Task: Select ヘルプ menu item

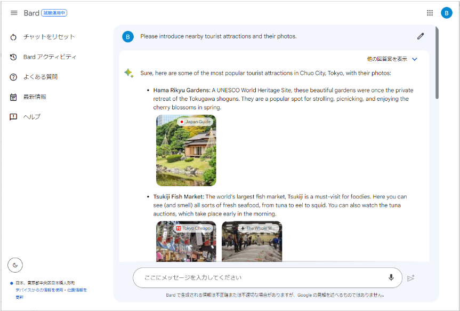Action: coord(32,117)
